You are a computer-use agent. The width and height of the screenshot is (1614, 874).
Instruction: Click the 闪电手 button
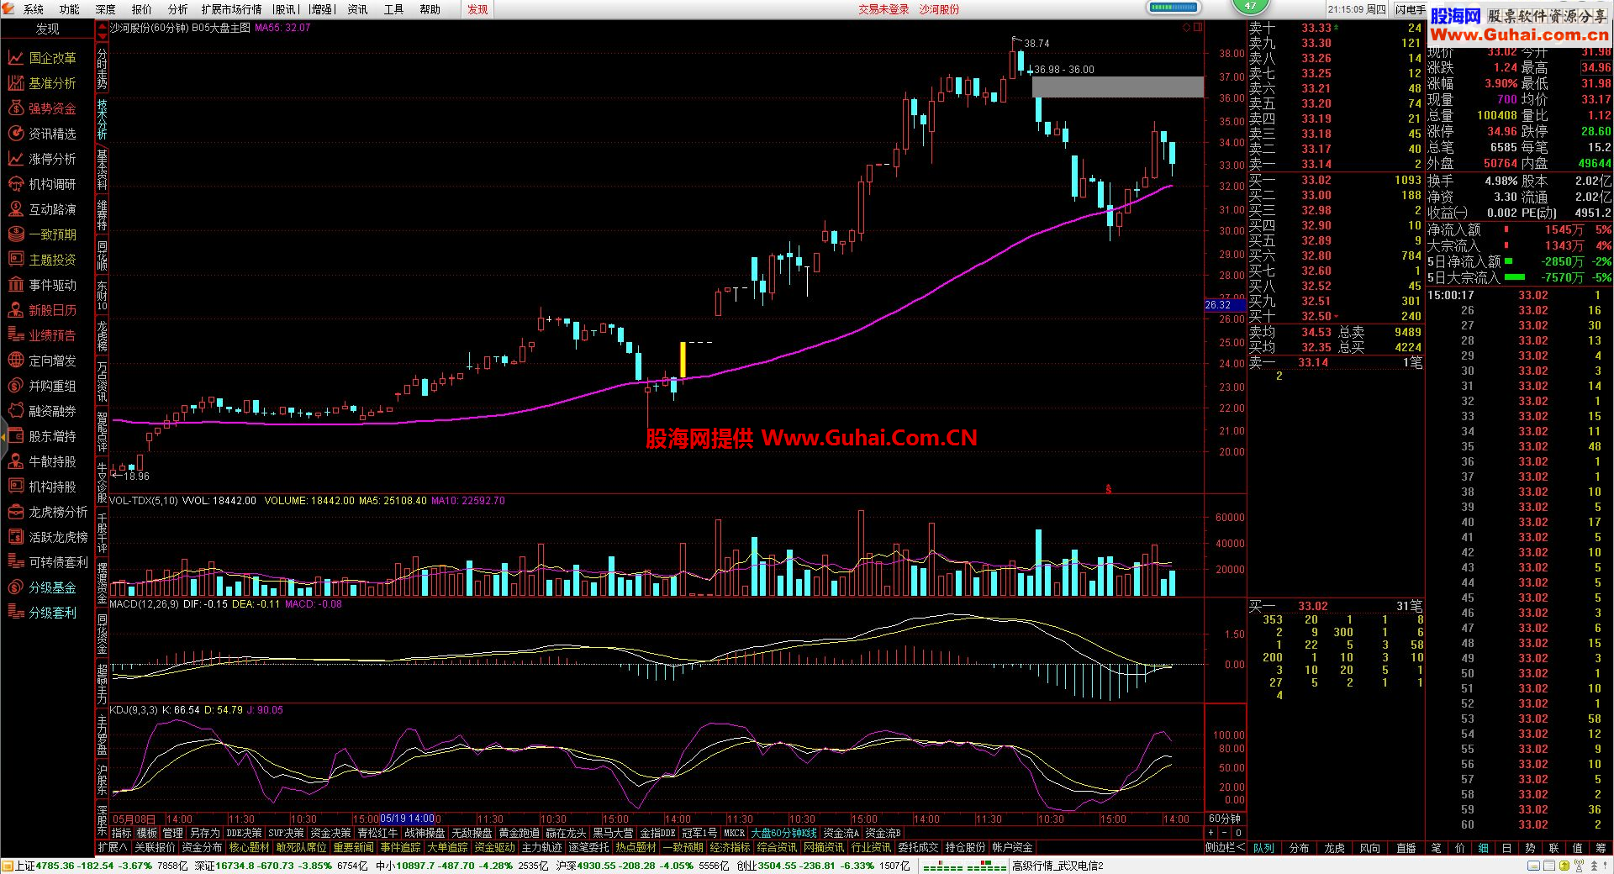pos(1411,9)
